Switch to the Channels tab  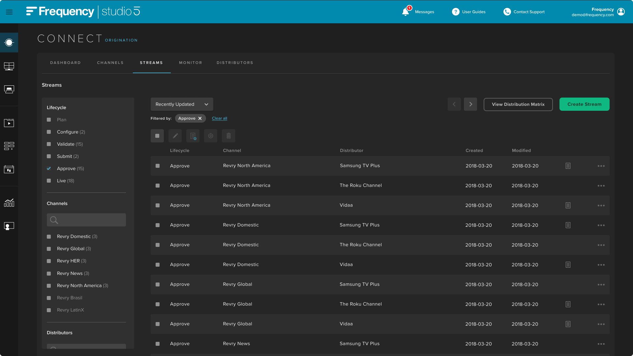coord(110,63)
